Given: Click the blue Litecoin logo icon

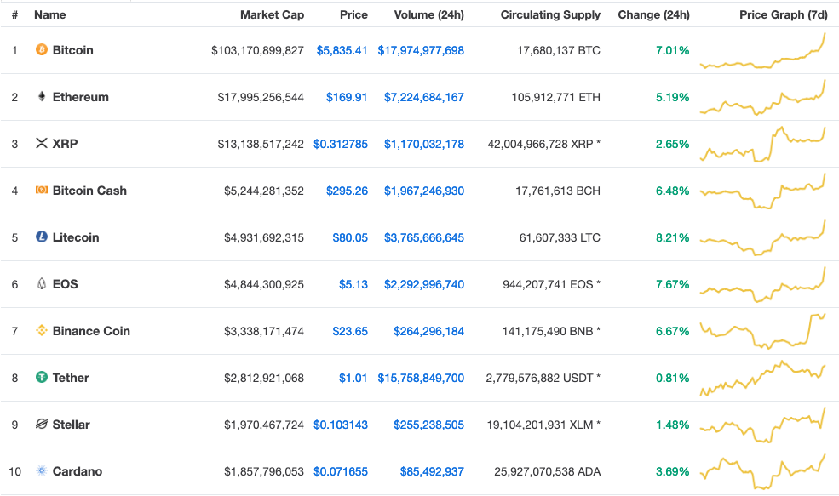Looking at the screenshot, I should 41,237.
